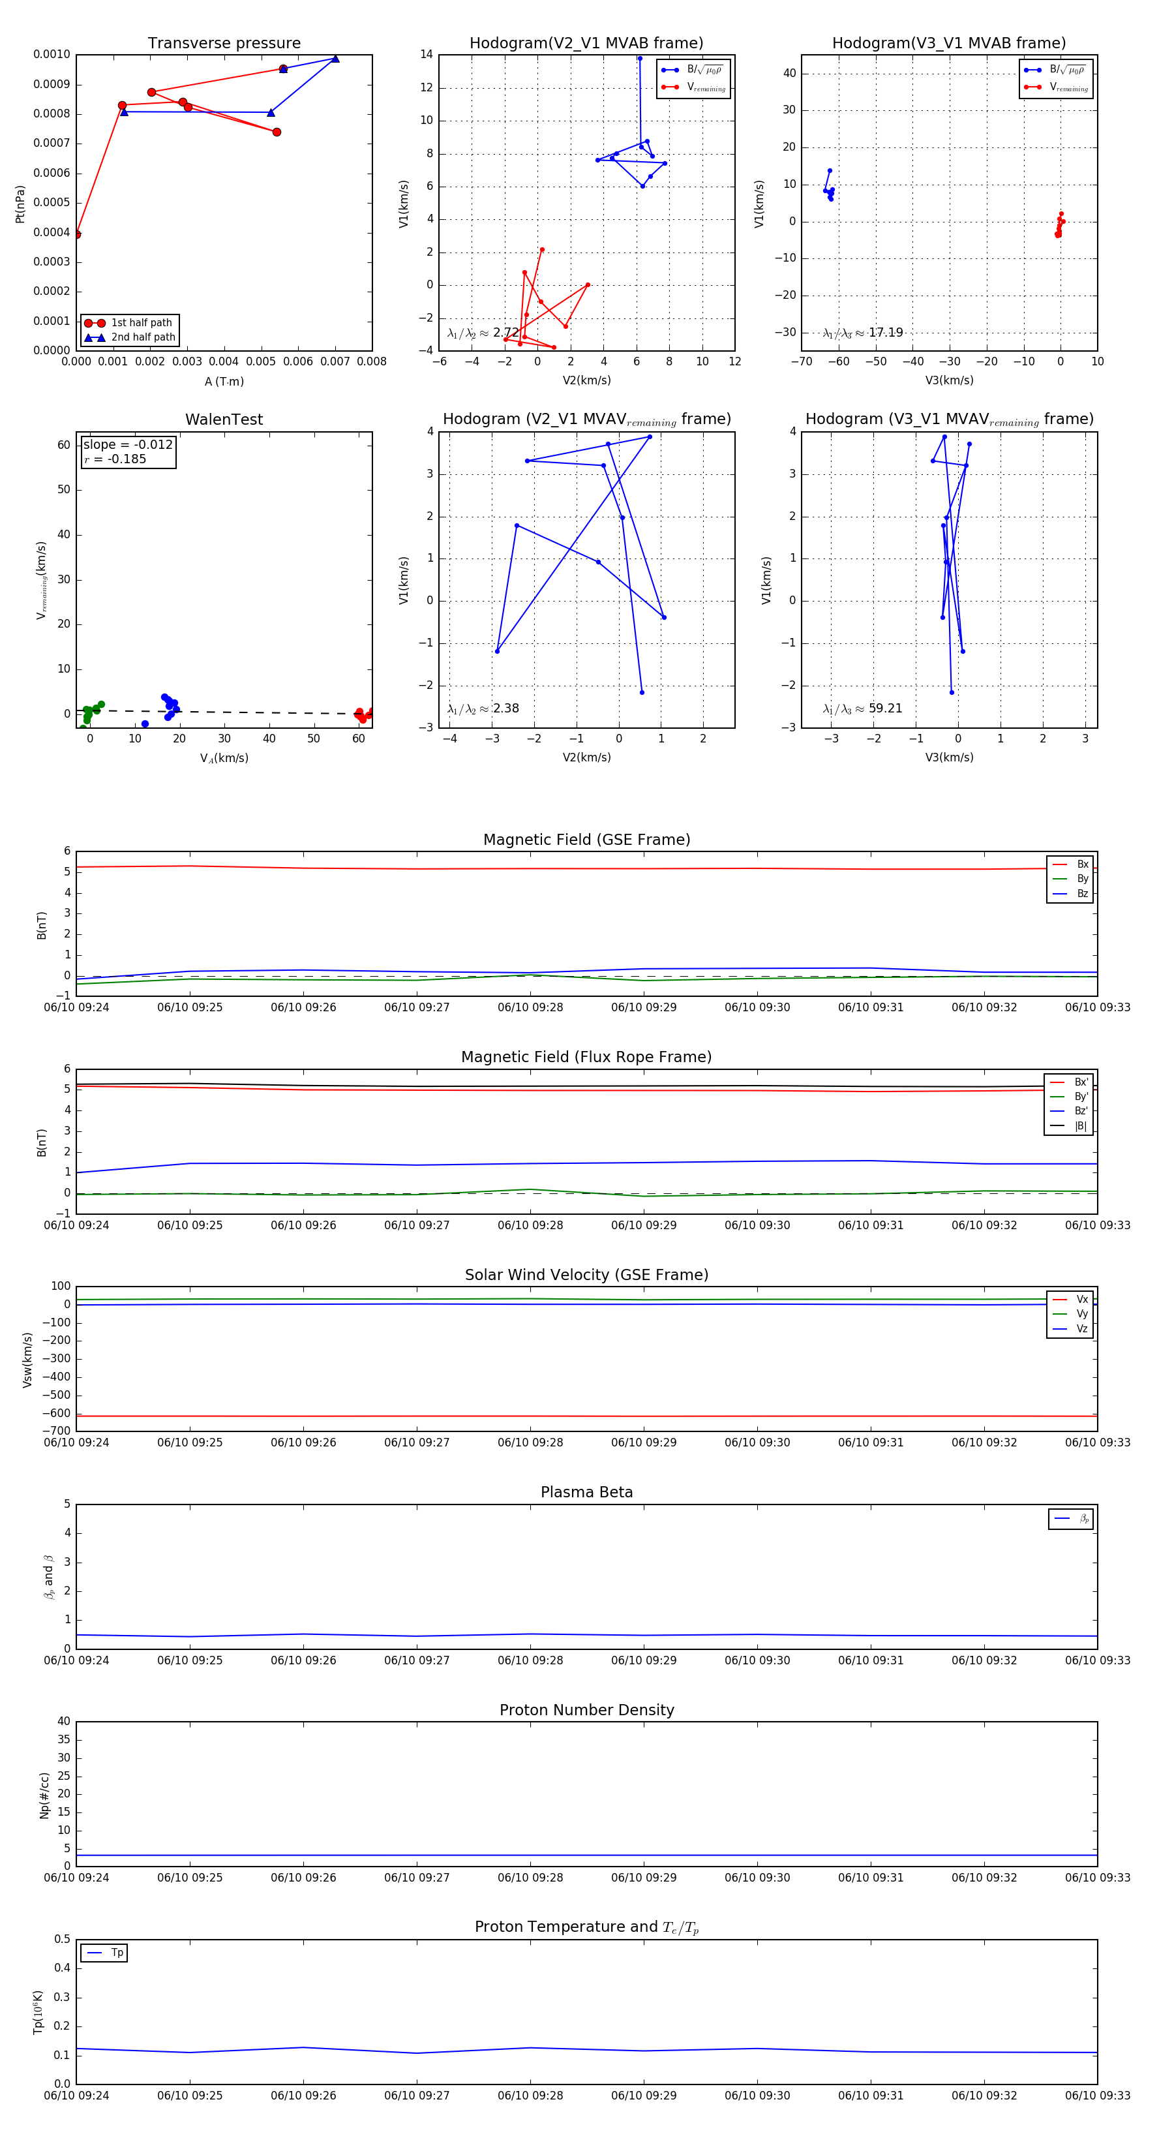Screen dimensions: 1174x2153
Task: Click the 'Bx' legend entry in GSE magnetic field
Action: (1070, 864)
